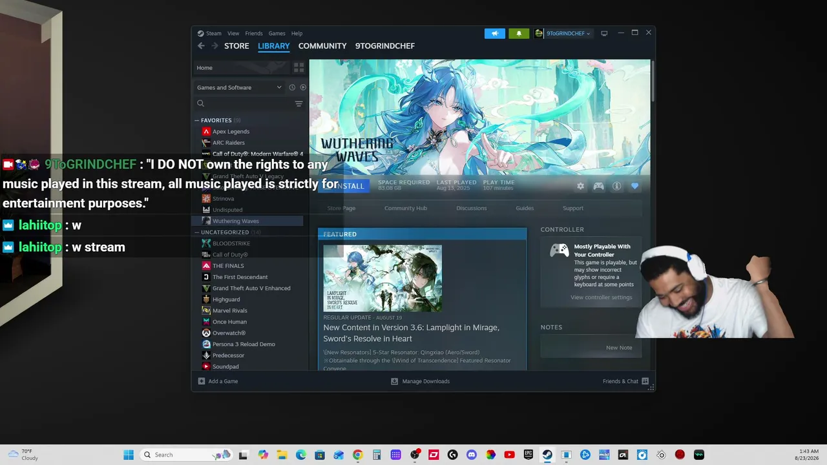
Task: Open Apex Legends from Favorites list
Action: click(231, 132)
